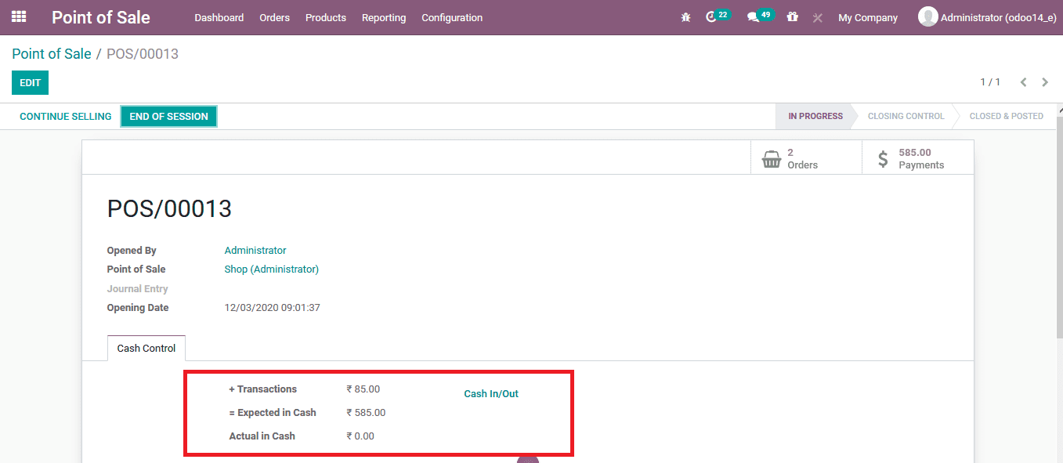
Task: Click the CLOSED & POSTED status stage
Action: click(1007, 116)
